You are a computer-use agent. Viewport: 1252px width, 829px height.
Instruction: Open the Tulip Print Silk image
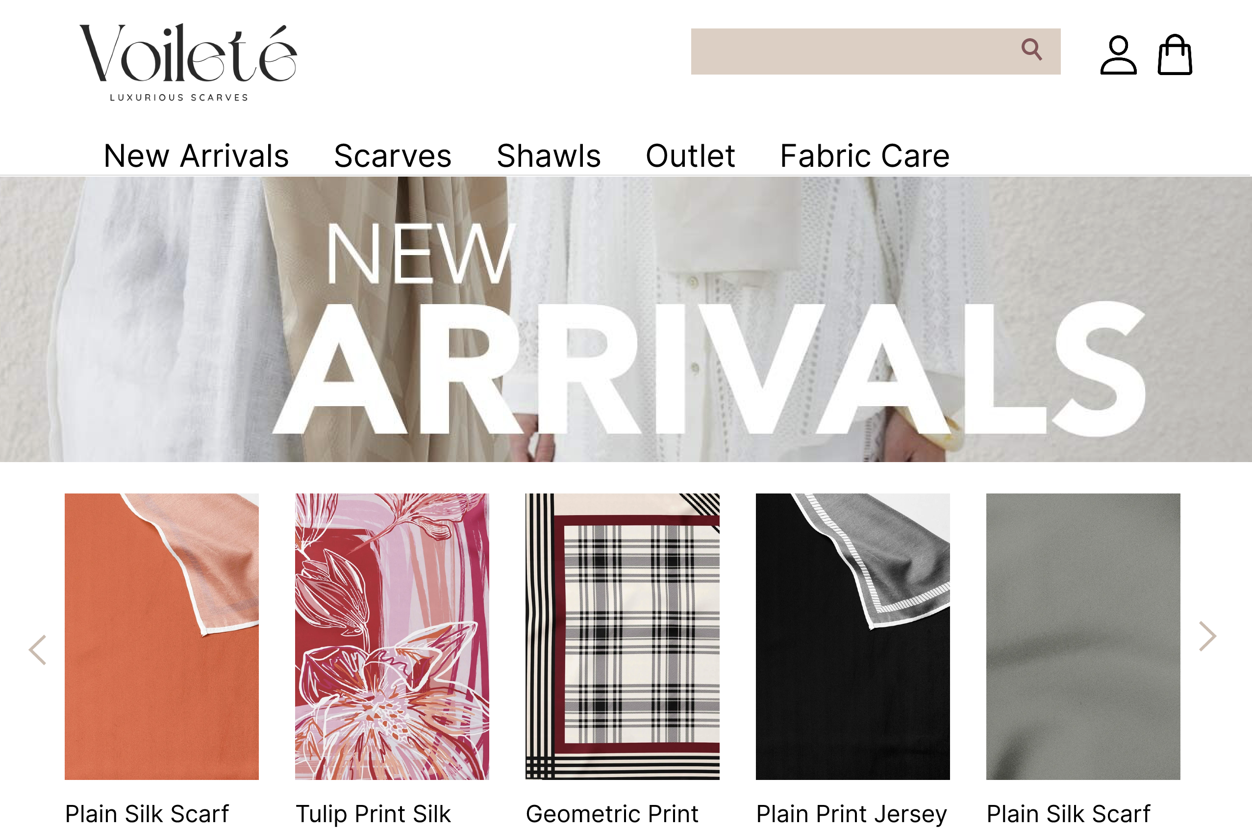[392, 637]
